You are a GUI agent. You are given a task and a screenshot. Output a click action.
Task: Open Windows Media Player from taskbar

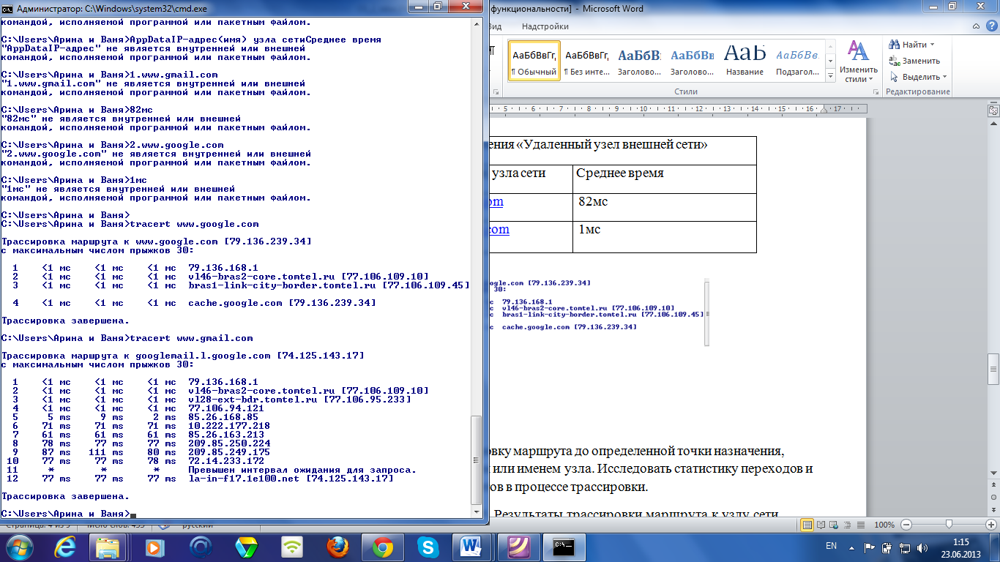click(x=154, y=547)
